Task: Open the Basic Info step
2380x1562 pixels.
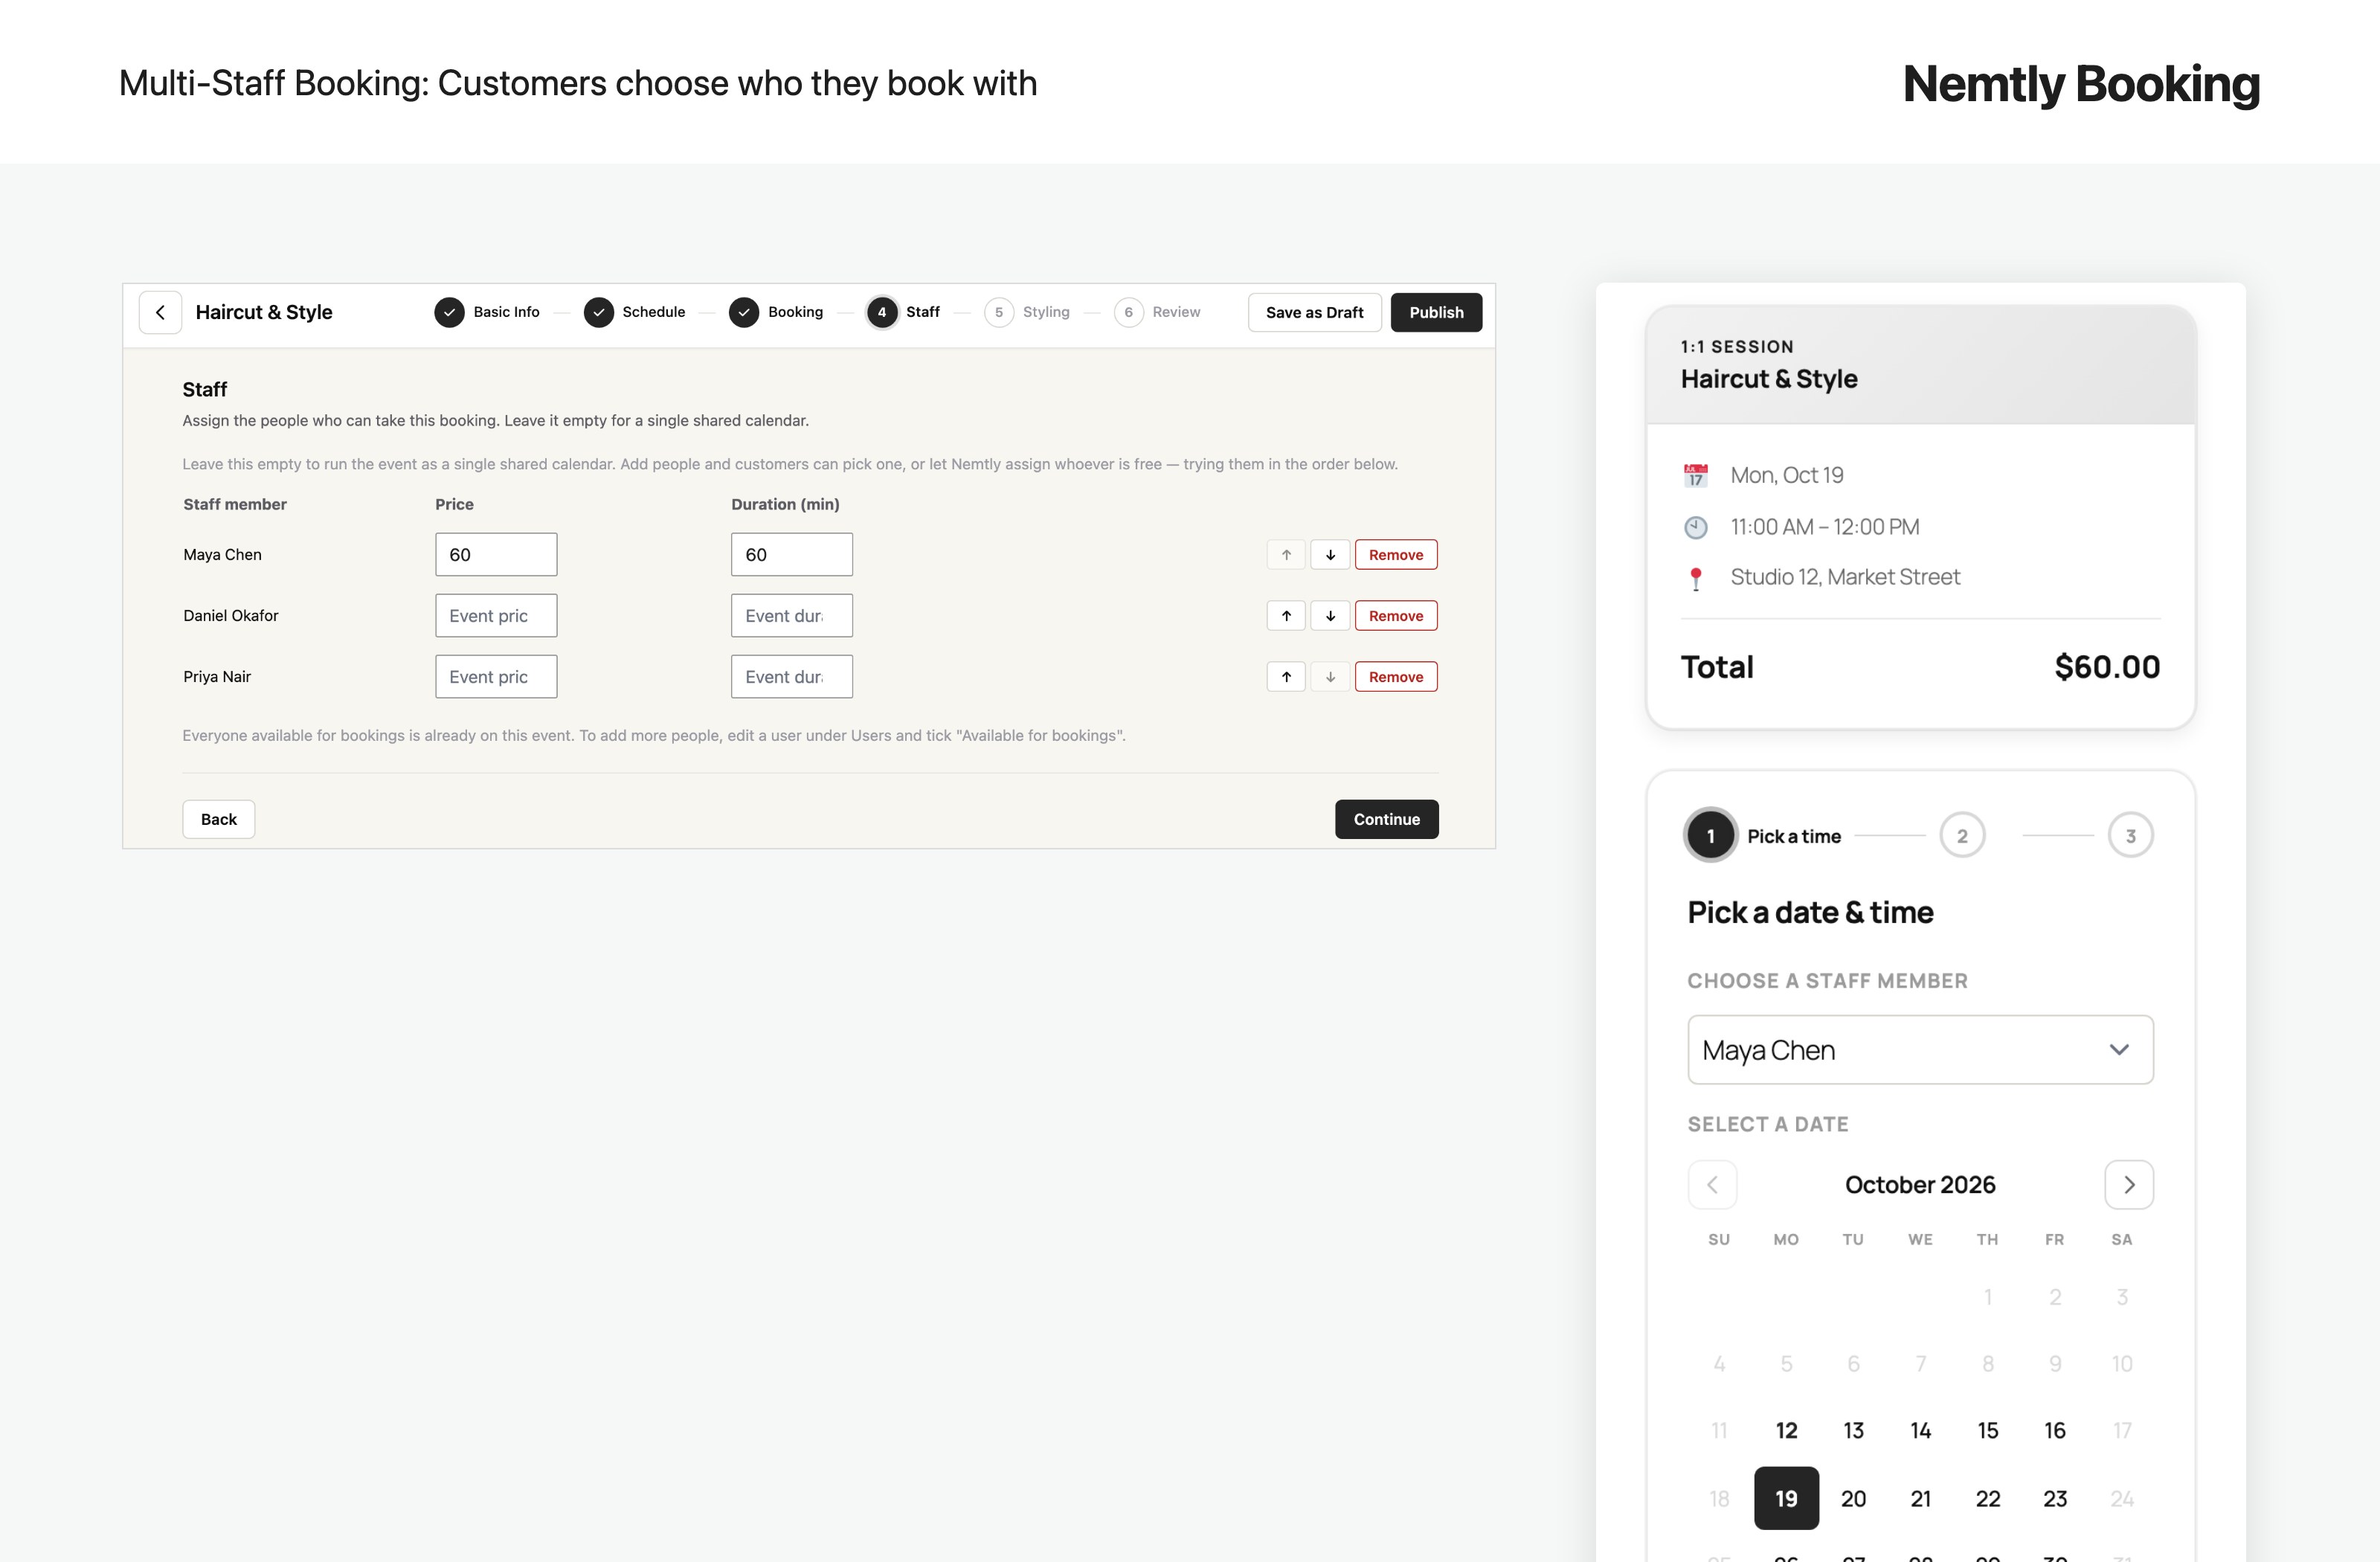Action: point(487,312)
